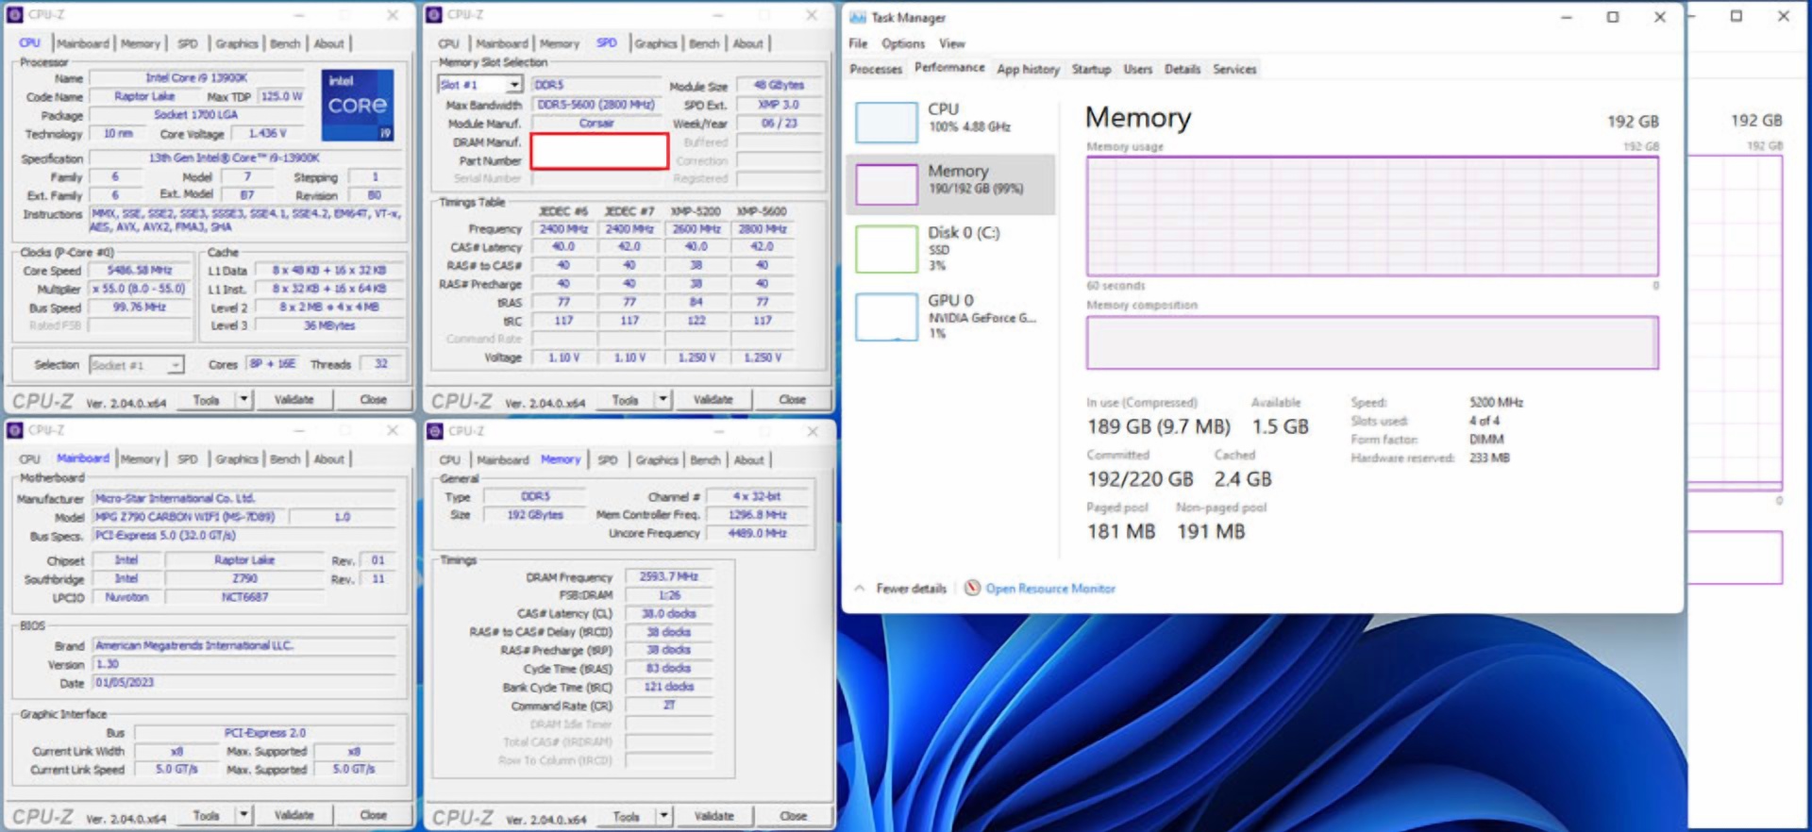Switch to the Startup tab in Task Manager
The height and width of the screenshot is (832, 1812).
click(1091, 69)
